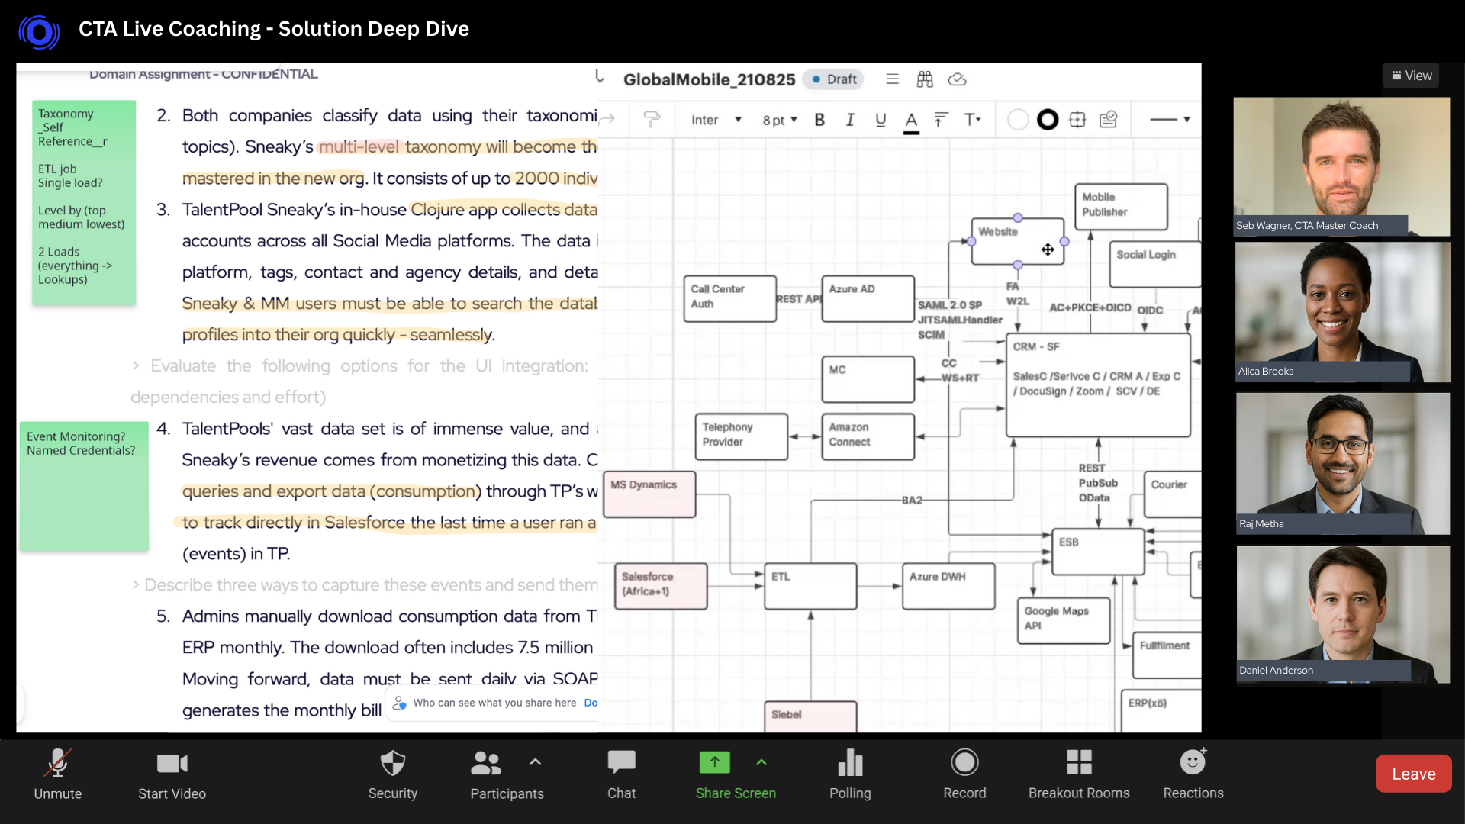Expand the Participants options caret

(x=535, y=762)
